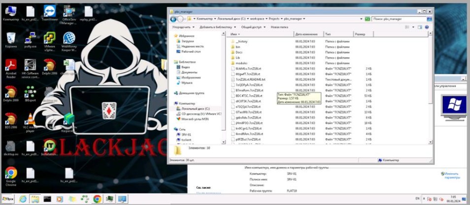Viewport: 470px width, 205px height.
Task: Open the putty.exe desktop shortcut
Action: (30, 38)
